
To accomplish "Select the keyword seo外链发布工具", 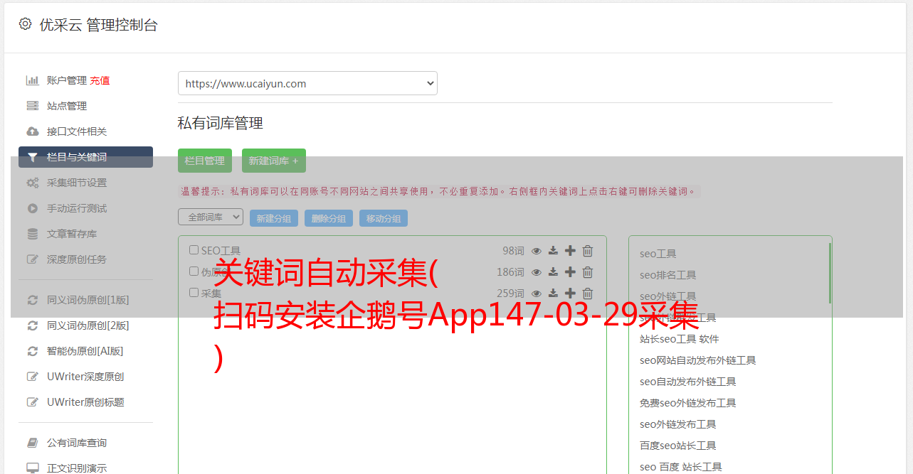I will tap(678, 424).
